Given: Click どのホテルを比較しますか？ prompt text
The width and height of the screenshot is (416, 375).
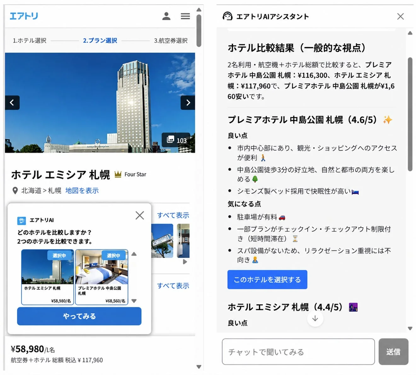Looking at the screenshot, I should point(54,232).
